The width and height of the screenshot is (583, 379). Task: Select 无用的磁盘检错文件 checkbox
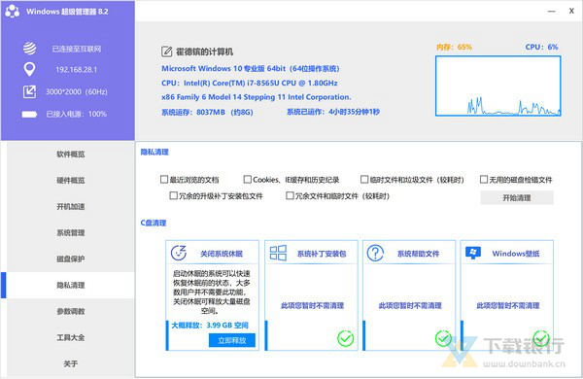click(x=484, y=179)
